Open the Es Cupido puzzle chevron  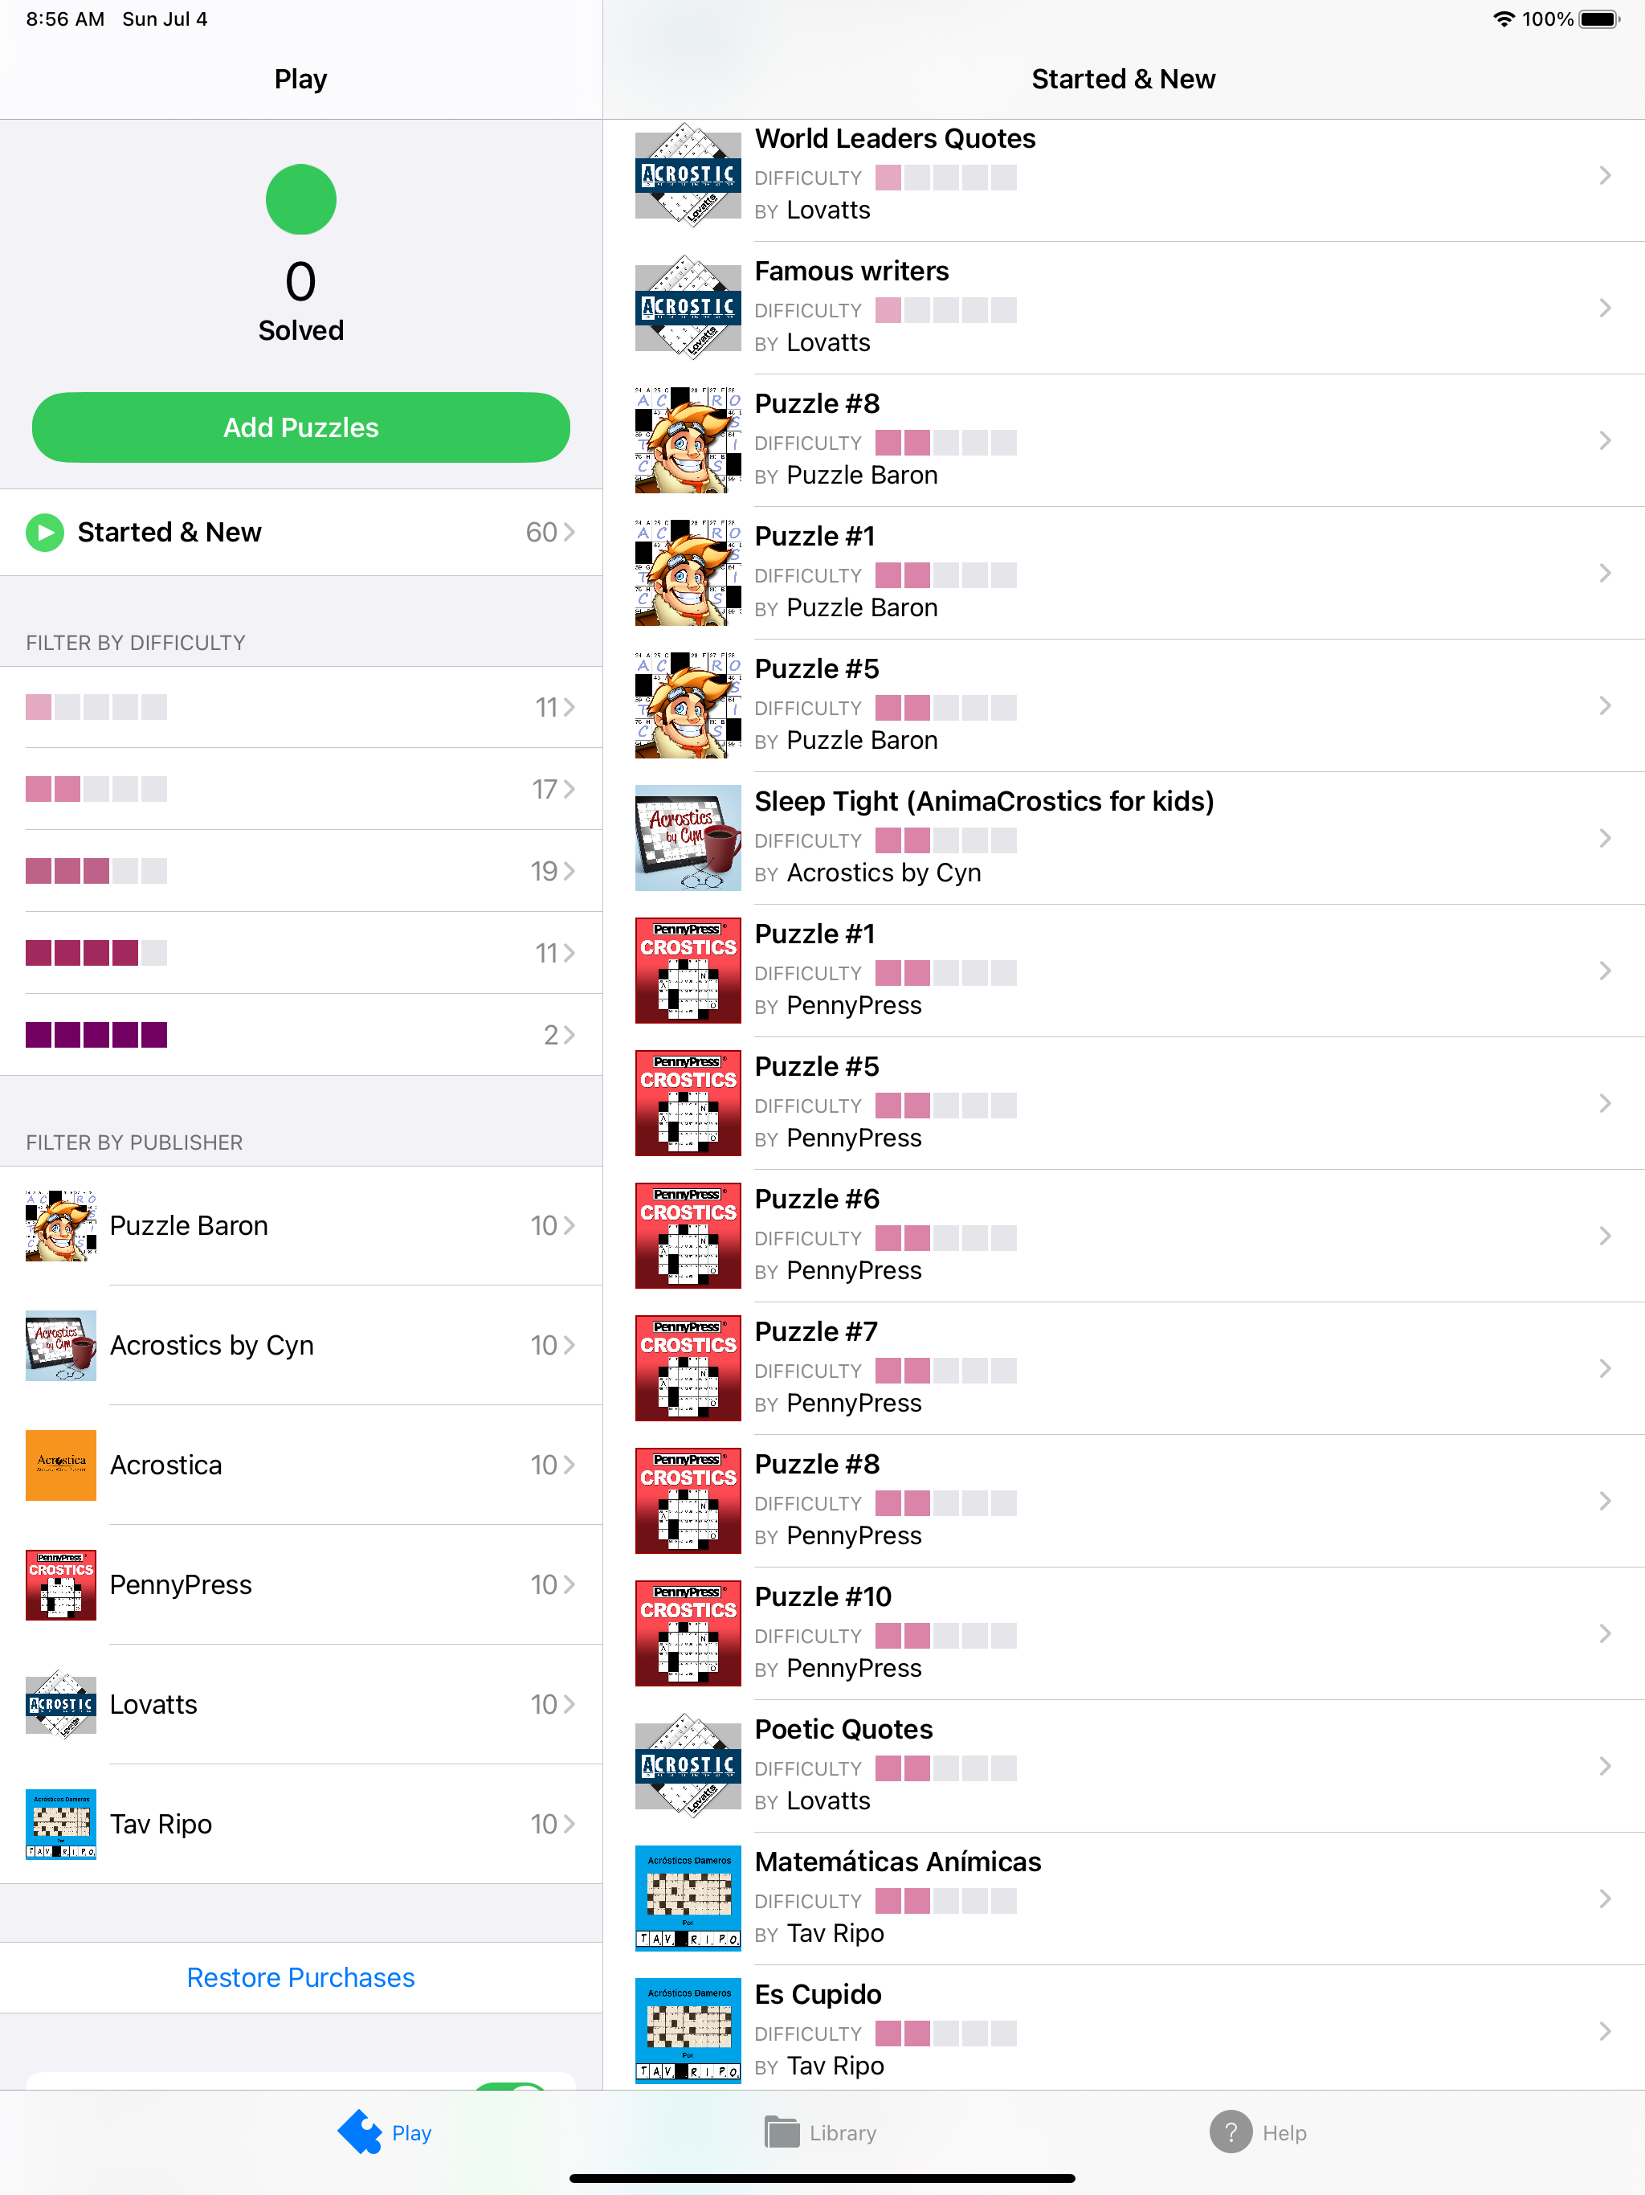click(1604, 2031)
